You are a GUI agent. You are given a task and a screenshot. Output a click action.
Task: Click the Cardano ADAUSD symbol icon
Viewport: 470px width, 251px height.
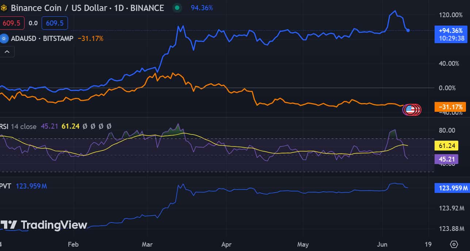(x=4, y=38)
